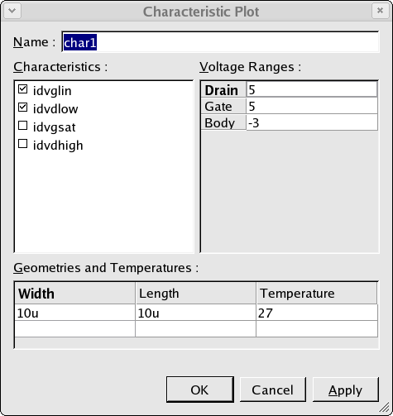Click the Name field containing char1
The height and width of the screenshot is (416, 393).
coord(220,42)
